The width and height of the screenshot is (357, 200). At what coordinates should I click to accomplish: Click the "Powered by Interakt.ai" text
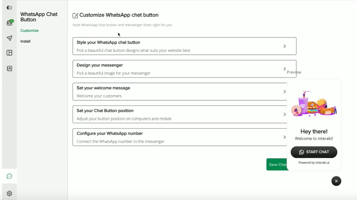(314, 163)
